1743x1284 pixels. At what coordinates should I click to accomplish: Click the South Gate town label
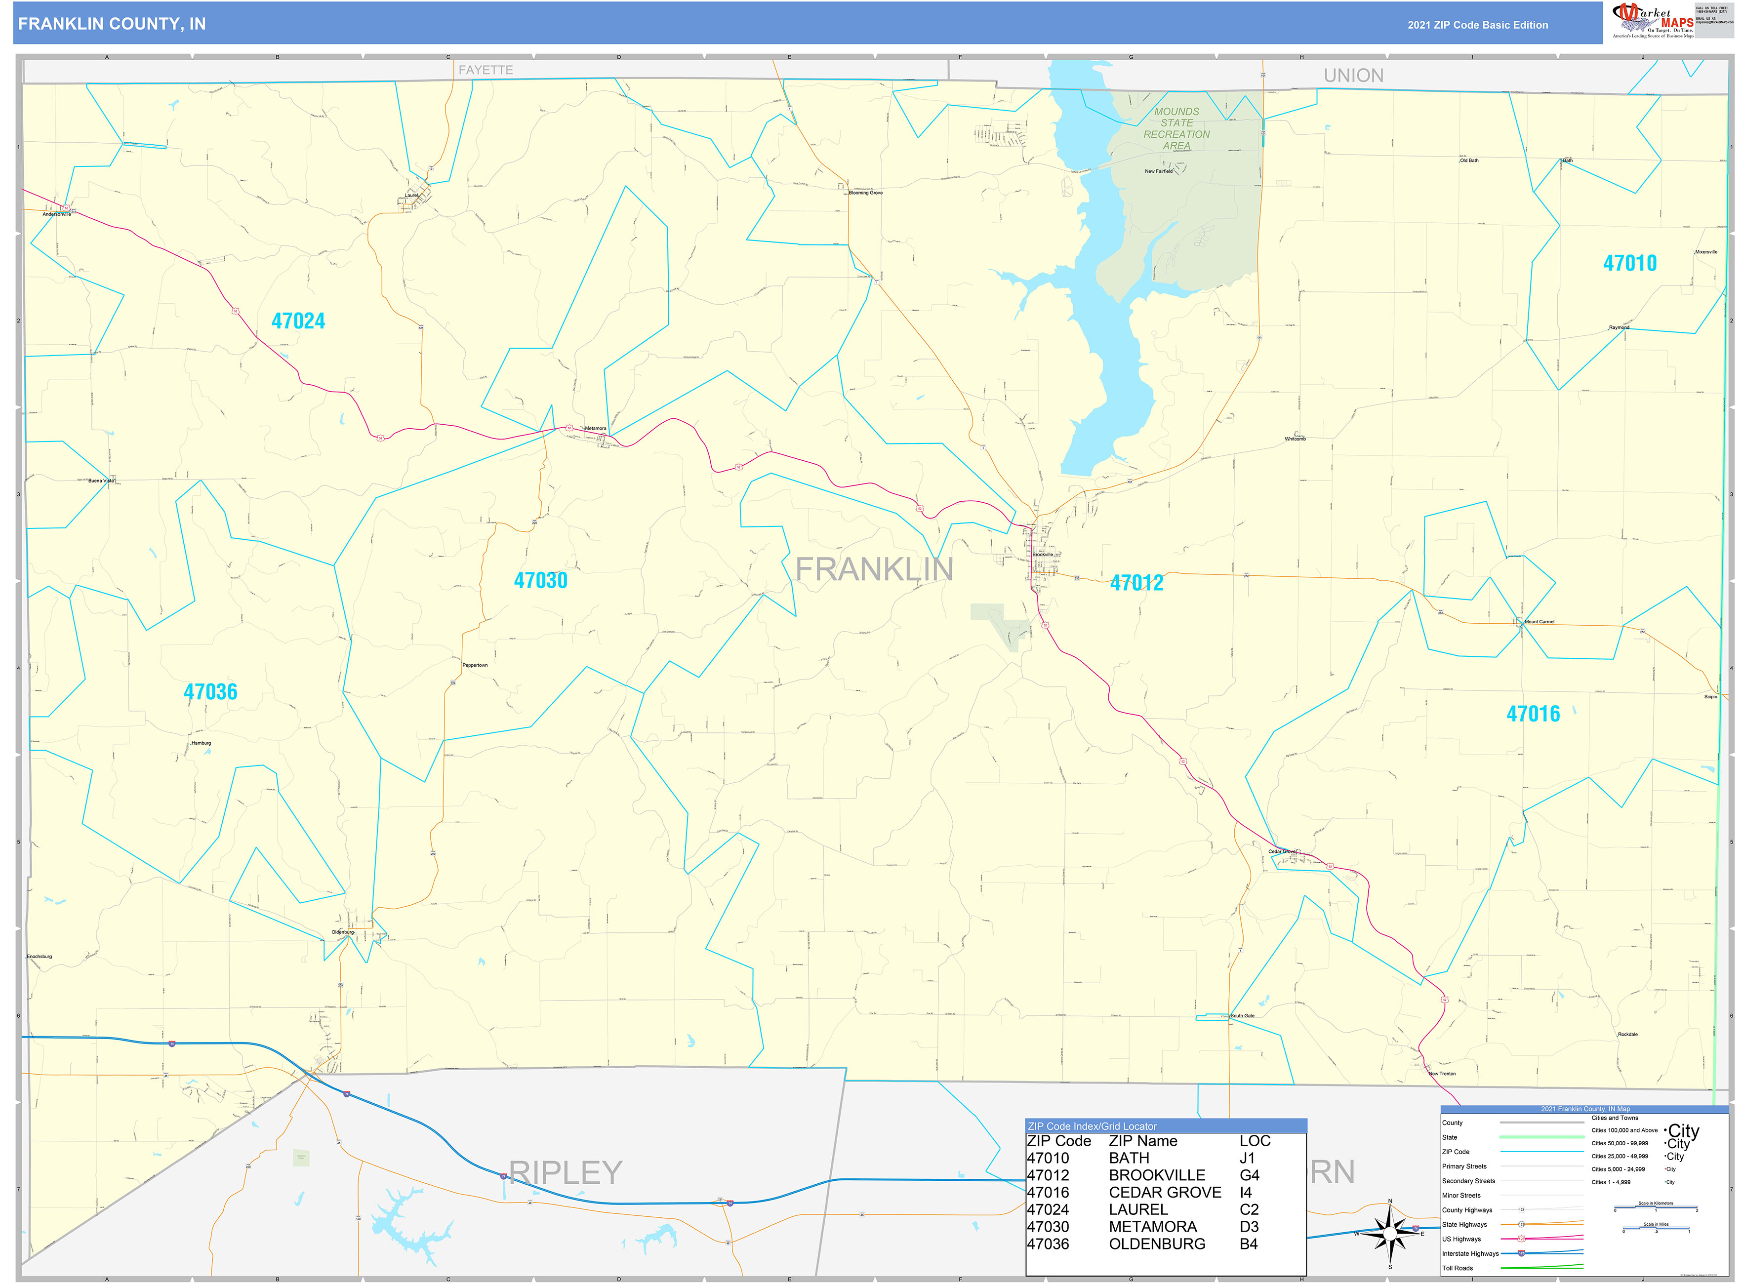point(1242,1016)
